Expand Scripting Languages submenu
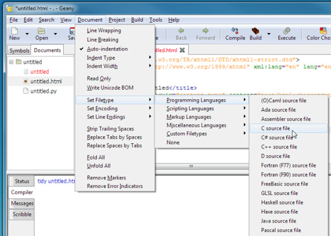This screenshot has height=236, width=331. [202, 108]
